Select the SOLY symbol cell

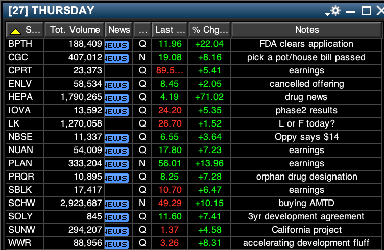tap(25, 216)
